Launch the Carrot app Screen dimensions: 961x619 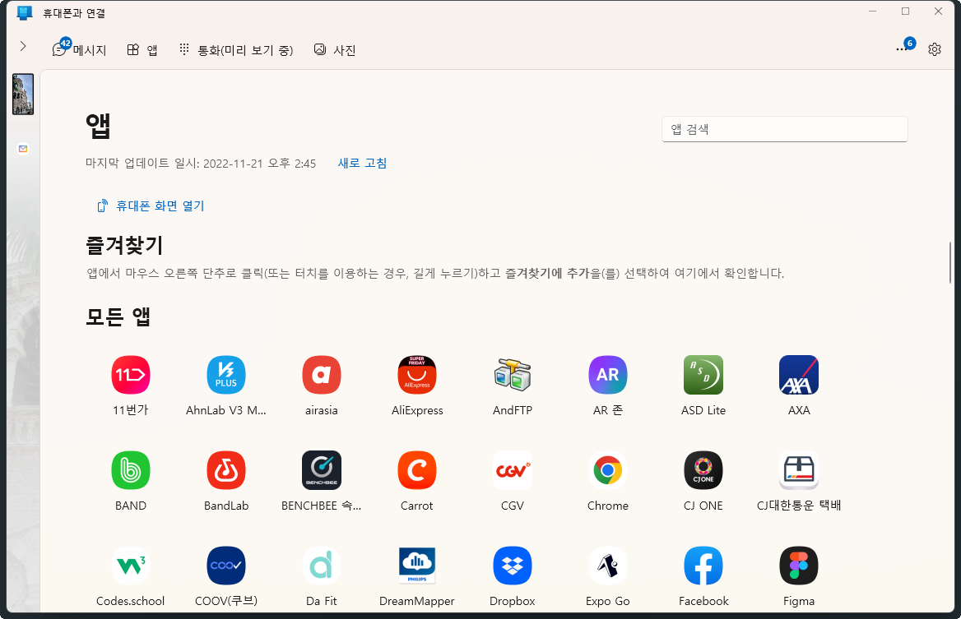(x=417, y=470)
